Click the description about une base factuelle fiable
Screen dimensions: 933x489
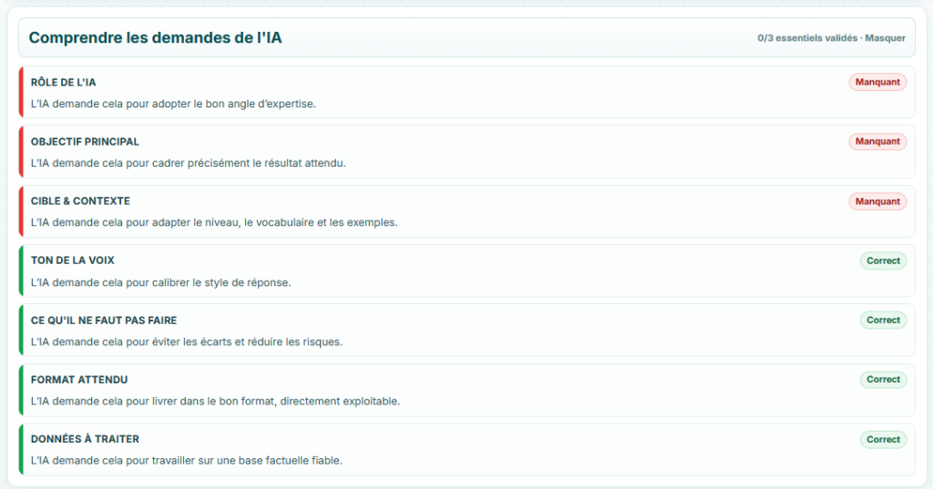186,461
